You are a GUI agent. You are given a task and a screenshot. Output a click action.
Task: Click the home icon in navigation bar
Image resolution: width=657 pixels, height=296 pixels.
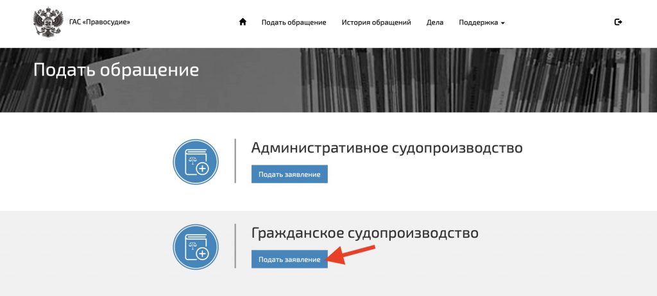click(243, 22)
